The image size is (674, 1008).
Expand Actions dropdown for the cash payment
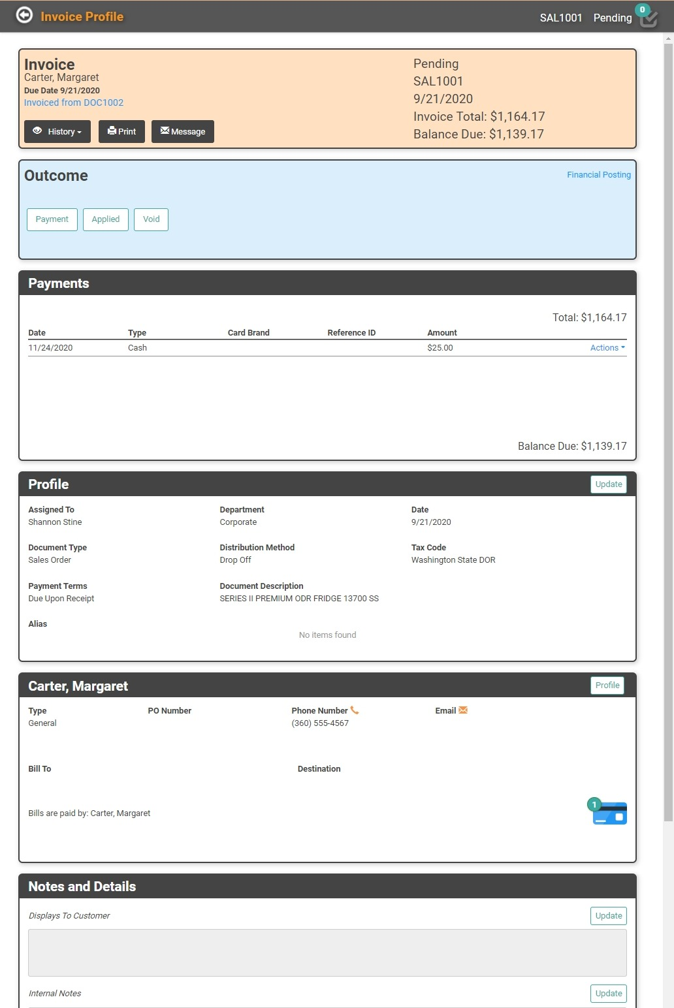[x=607, y=348]
